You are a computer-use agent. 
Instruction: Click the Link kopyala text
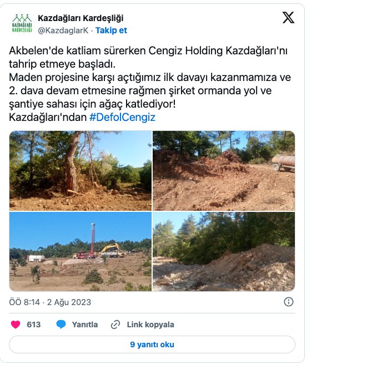pyautogui.click(x=150, y=325)
